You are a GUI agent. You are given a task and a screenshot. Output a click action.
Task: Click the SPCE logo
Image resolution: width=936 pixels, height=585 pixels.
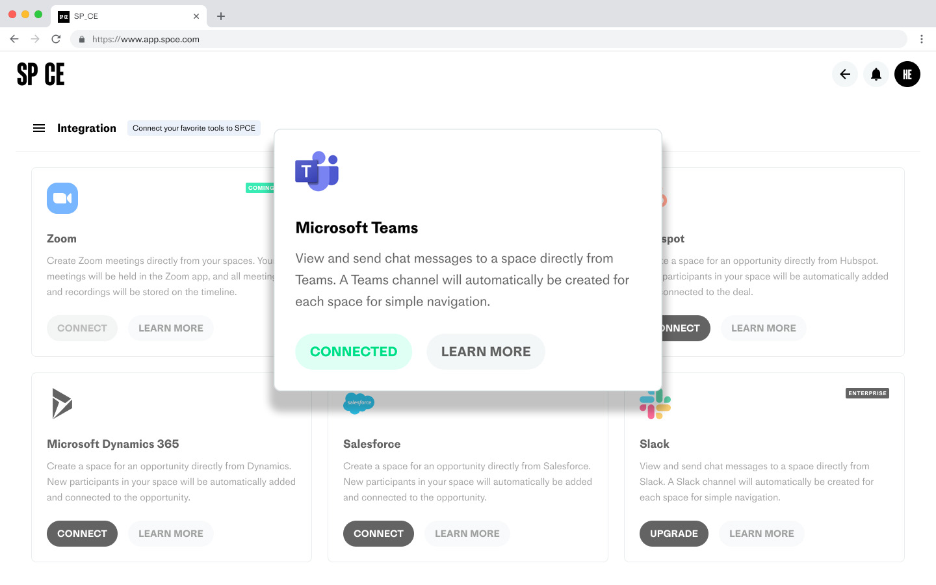point(41,74)
